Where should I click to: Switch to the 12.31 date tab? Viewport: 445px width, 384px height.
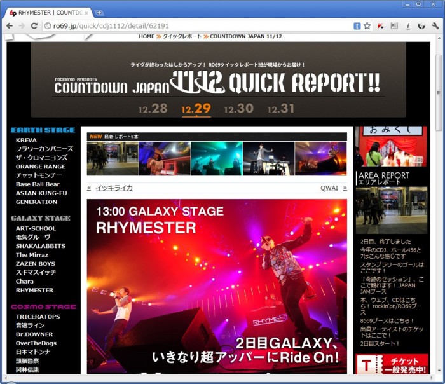[x=281, y=109]
